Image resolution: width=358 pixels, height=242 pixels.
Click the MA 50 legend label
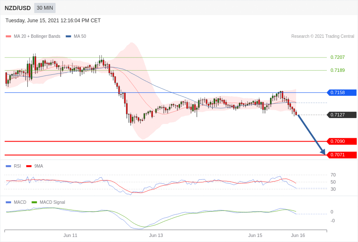coord(80,36)
